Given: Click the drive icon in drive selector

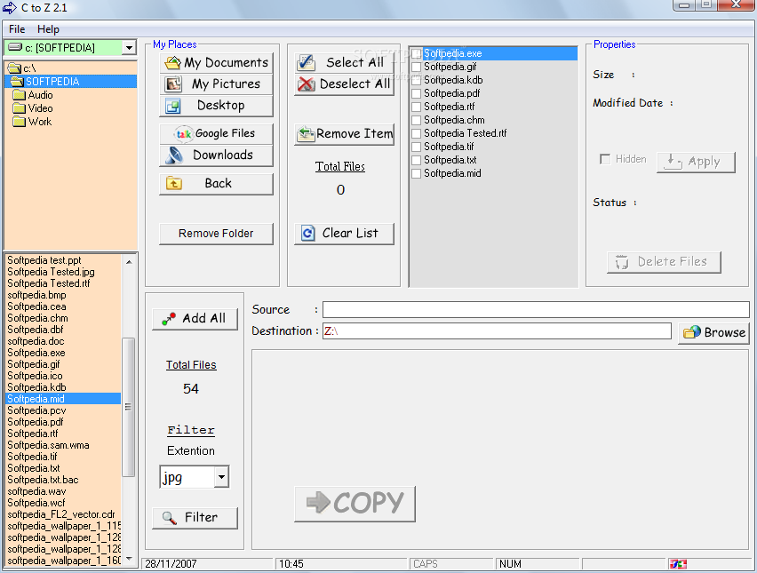Looking at the screenshot, I should 15,47.
